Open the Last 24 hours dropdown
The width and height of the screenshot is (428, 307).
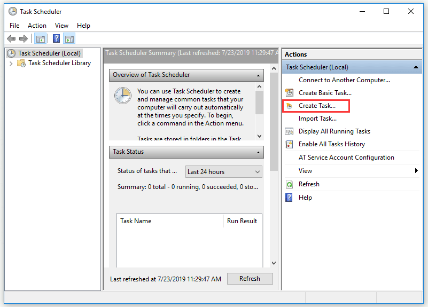click(x=223, y=172)
